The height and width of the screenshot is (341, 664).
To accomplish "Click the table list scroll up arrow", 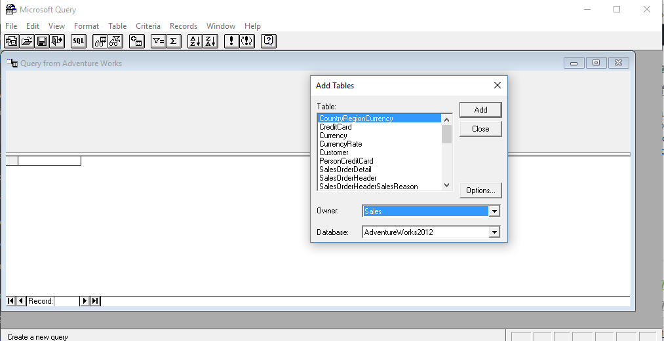I will coord(447,120).
